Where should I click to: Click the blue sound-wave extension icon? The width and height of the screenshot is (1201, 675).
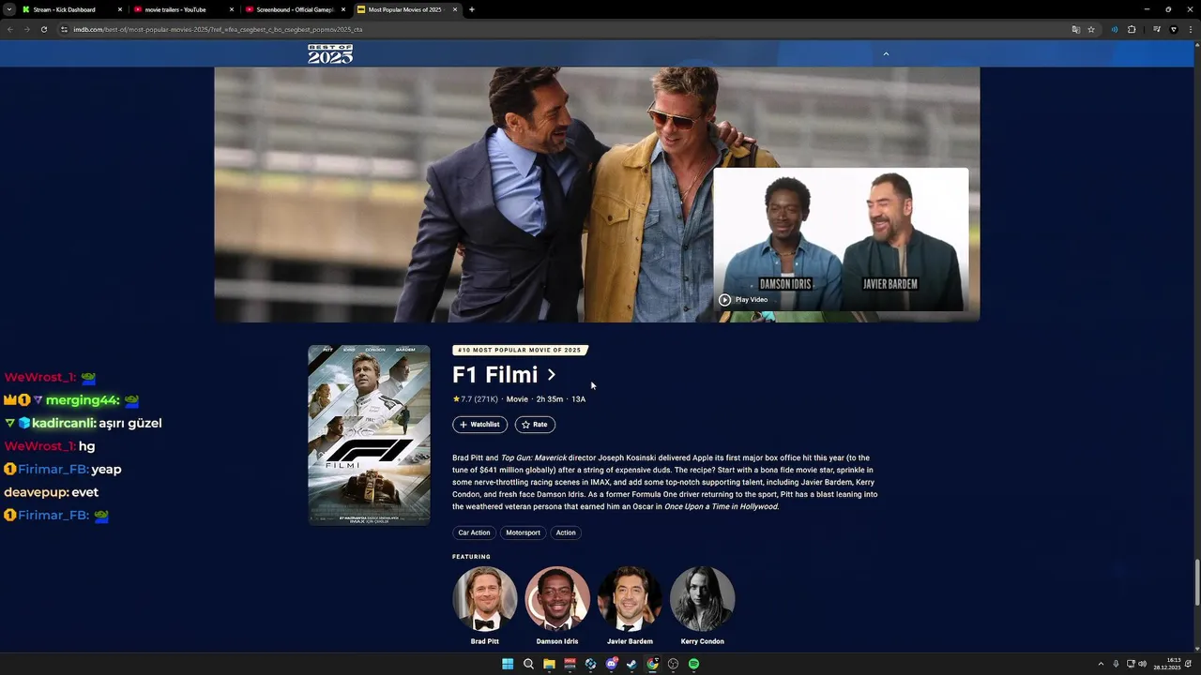[1115, 29]
